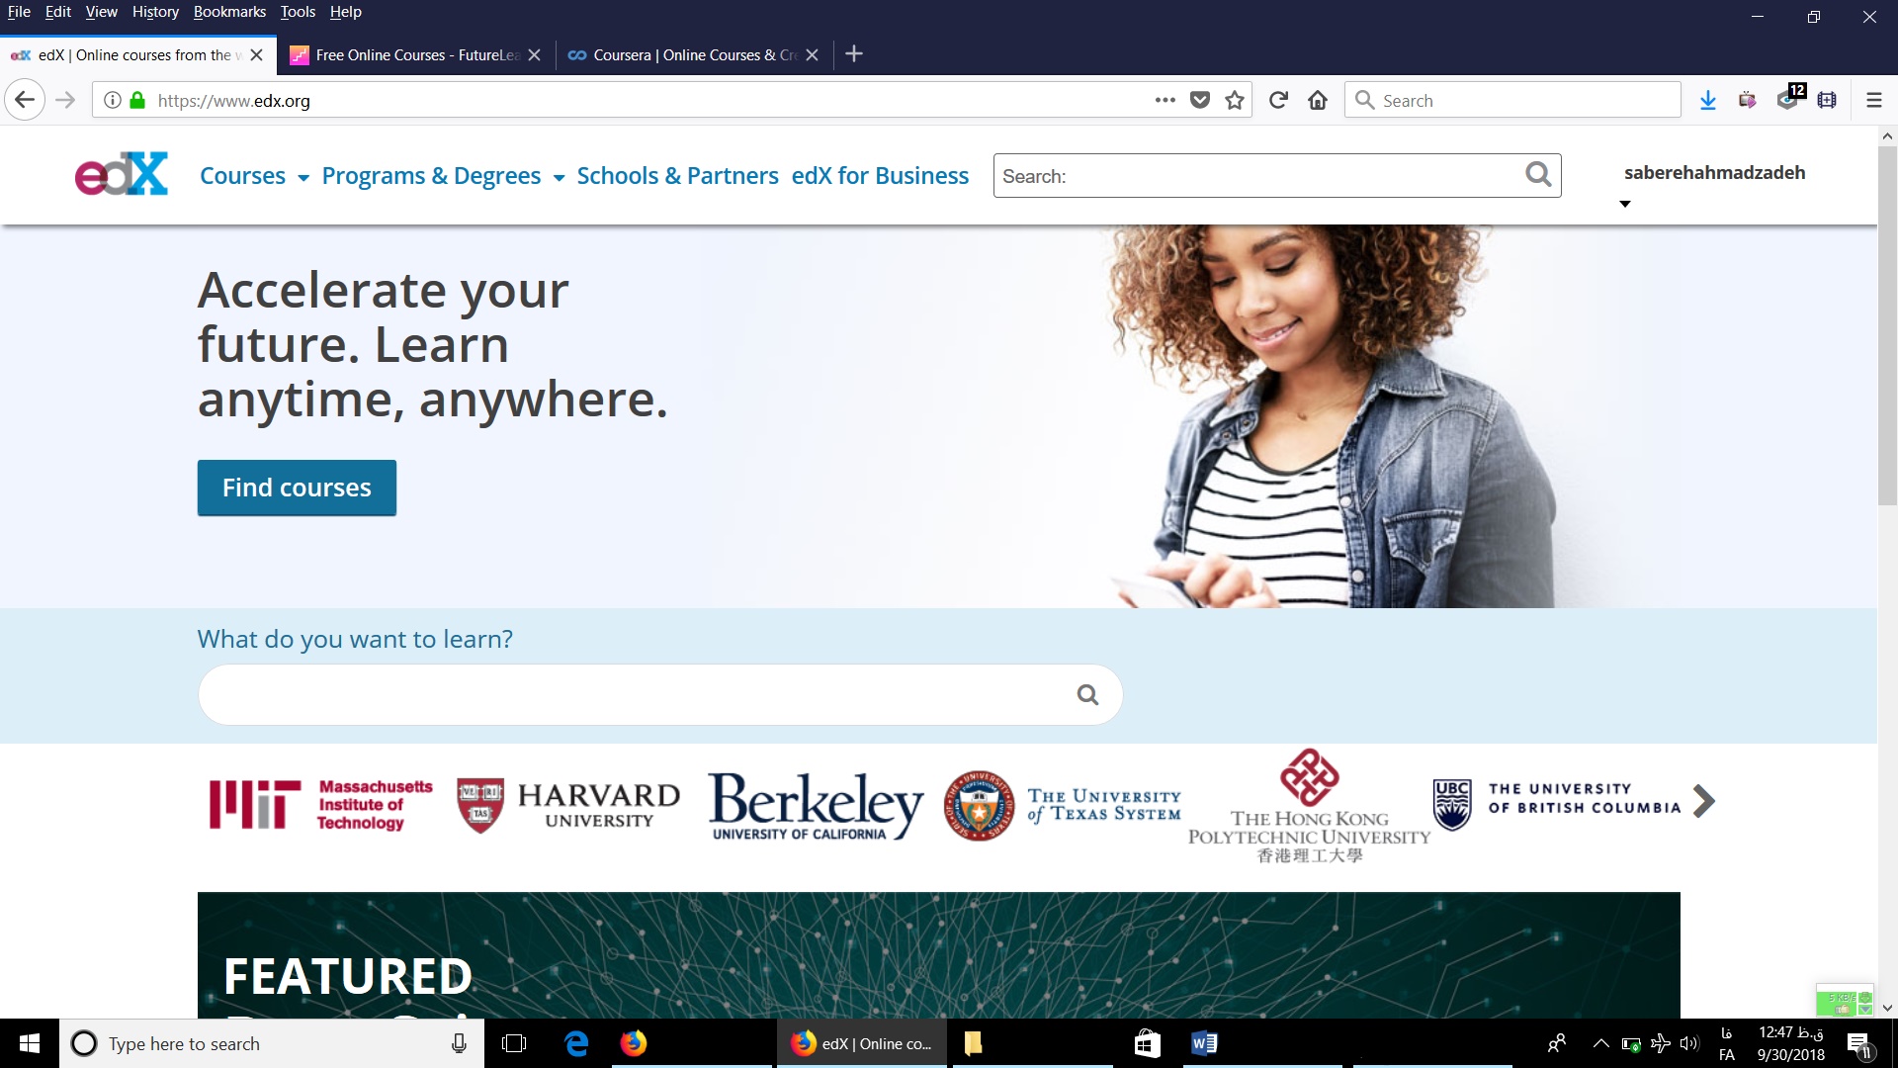Click the Save to Pocket icon
This screenshot has height=1068, width=1898.
click(1200, 100)
